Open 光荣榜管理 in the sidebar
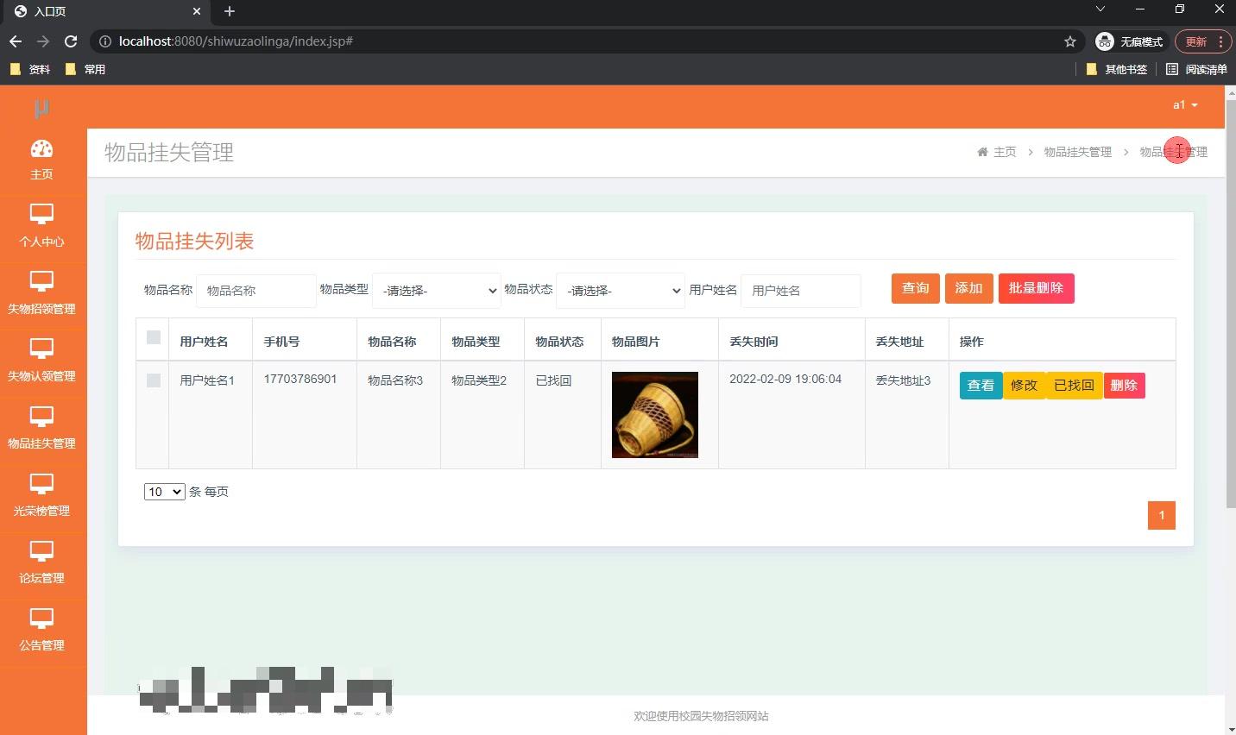 pos(41,494)
